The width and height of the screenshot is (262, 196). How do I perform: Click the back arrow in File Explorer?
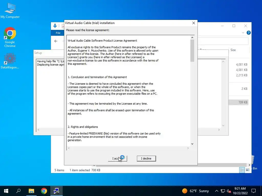pyautogui.click(x=56, y=41)
